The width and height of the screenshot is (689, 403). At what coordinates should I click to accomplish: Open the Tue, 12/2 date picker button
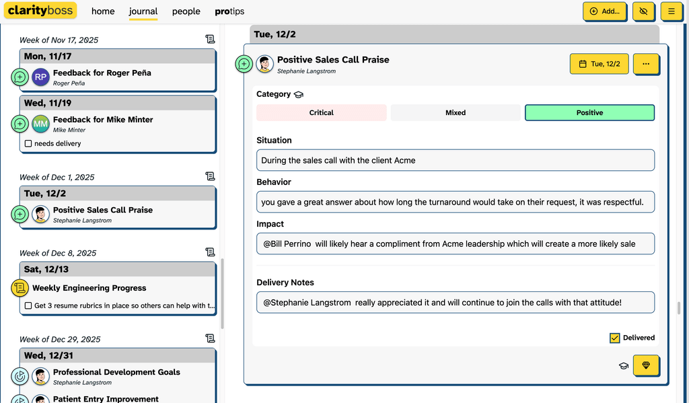pyautogui.click(x=598, y=63)
